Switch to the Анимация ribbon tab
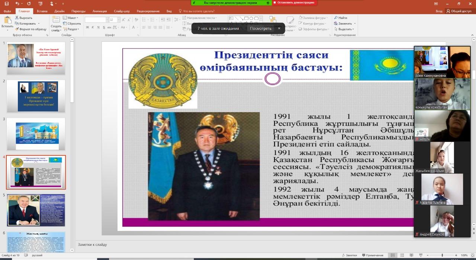The height and width of the screenshot is (260, 476). click(100, 11)
